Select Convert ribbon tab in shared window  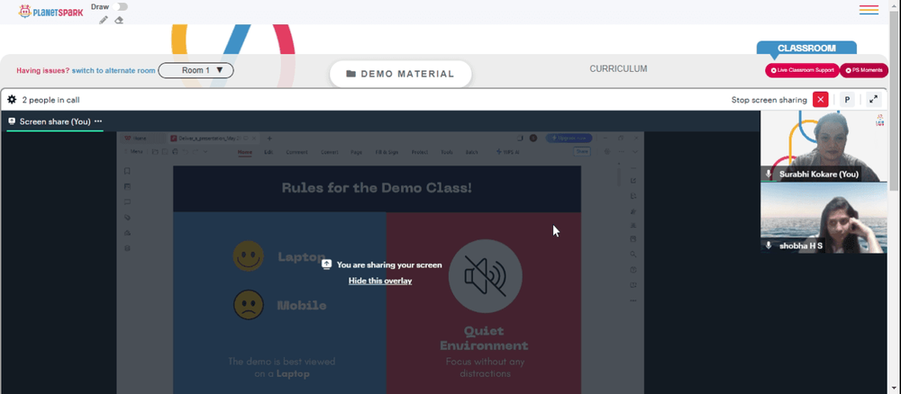tap(329, 152)
